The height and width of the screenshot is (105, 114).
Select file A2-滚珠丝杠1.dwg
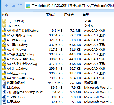coord(20,54)
